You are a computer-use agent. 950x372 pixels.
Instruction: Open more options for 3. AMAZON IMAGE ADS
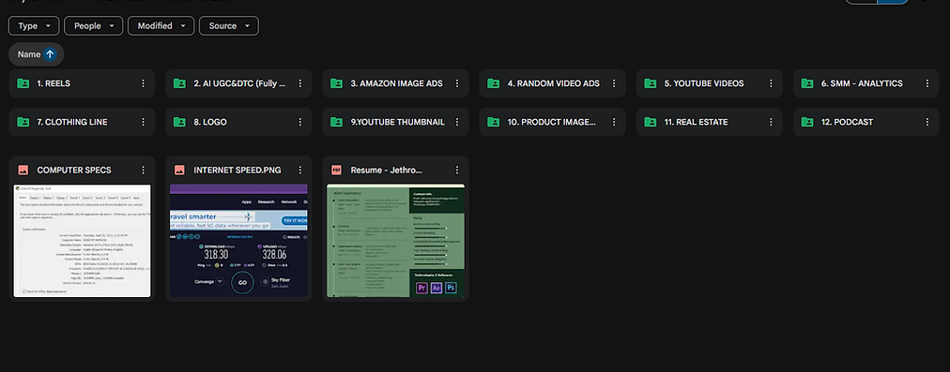tap(457, 83)
